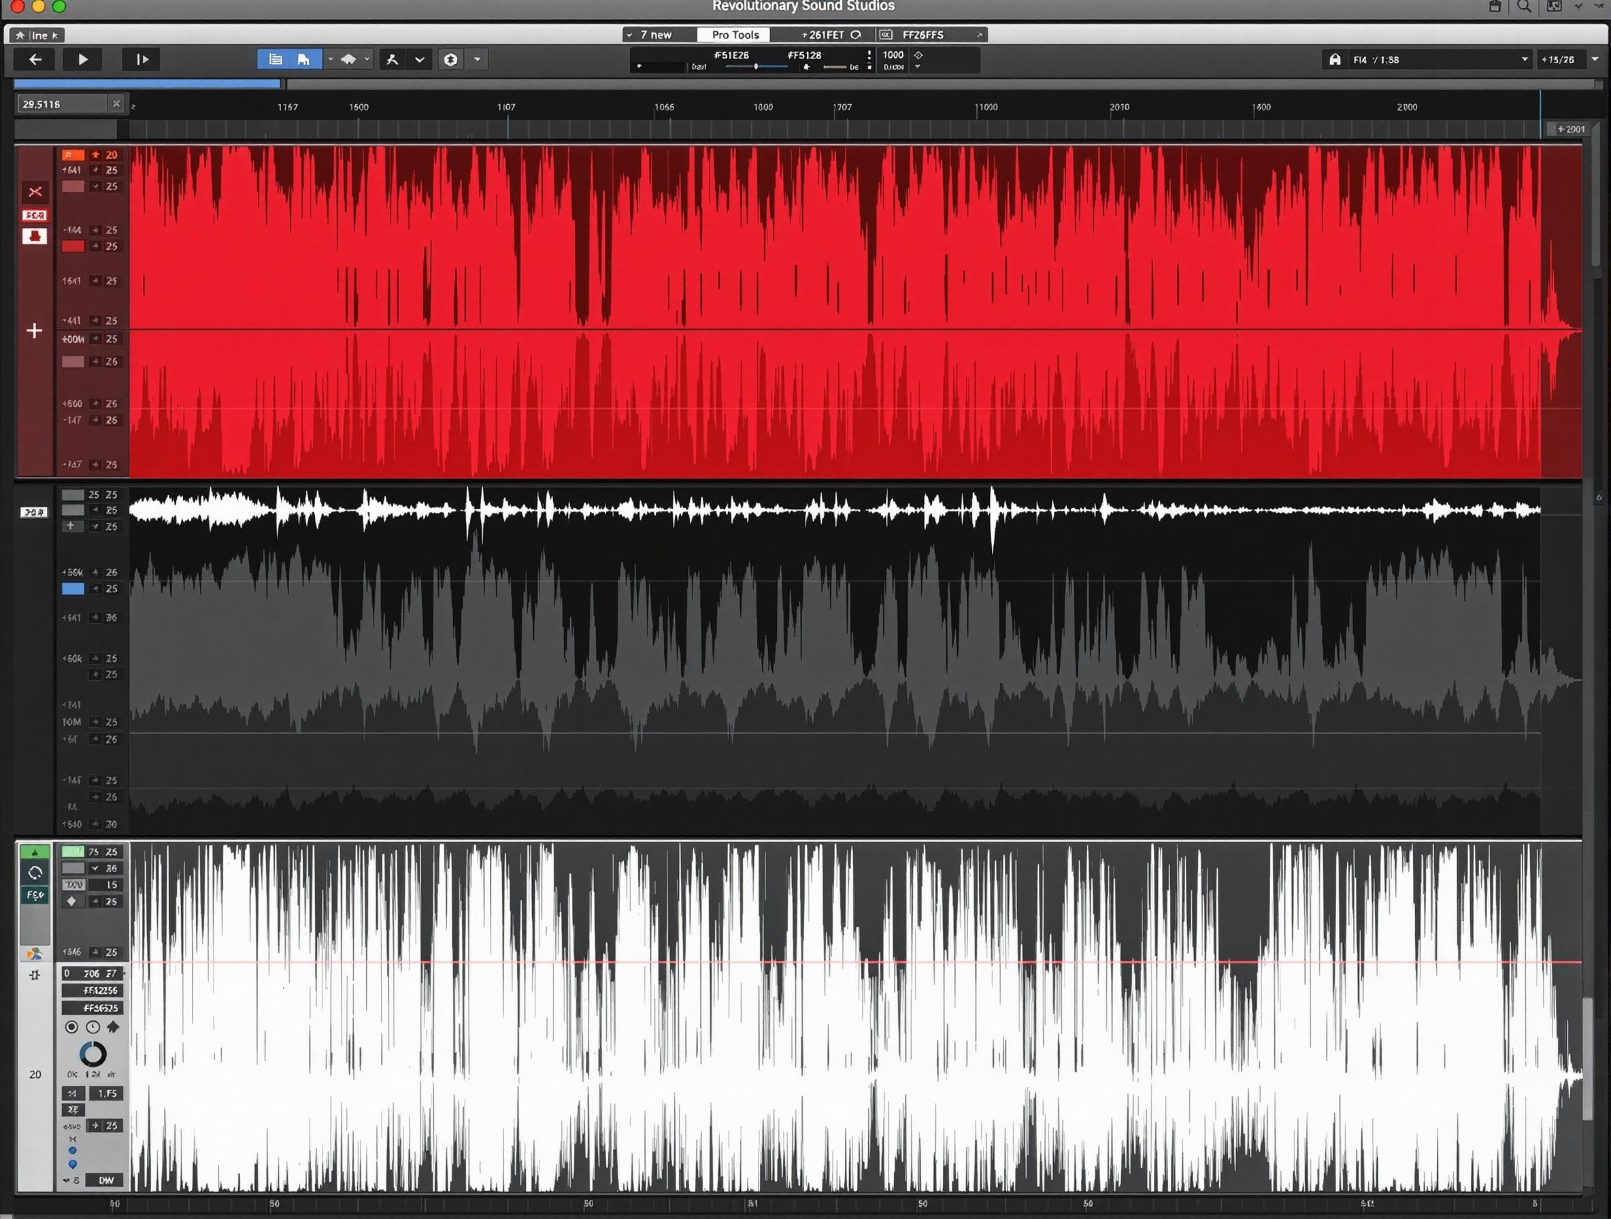
Task: Click the back arrow transport button
Action: coord(35,60)
